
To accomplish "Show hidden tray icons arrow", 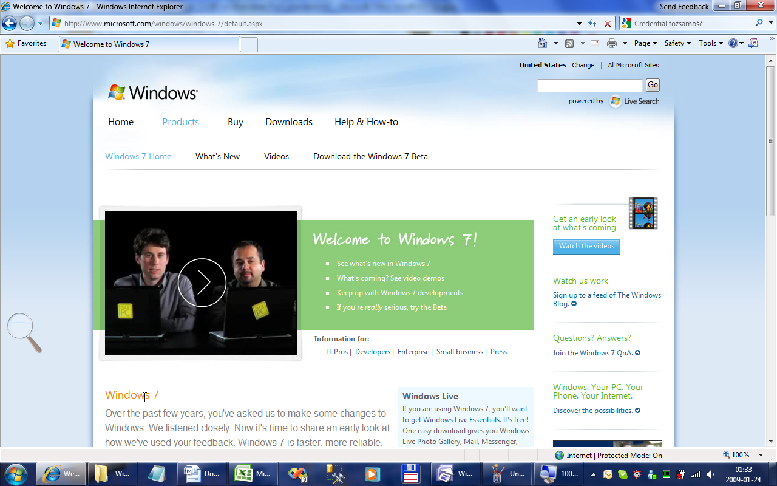I will [x=594, y=474].
